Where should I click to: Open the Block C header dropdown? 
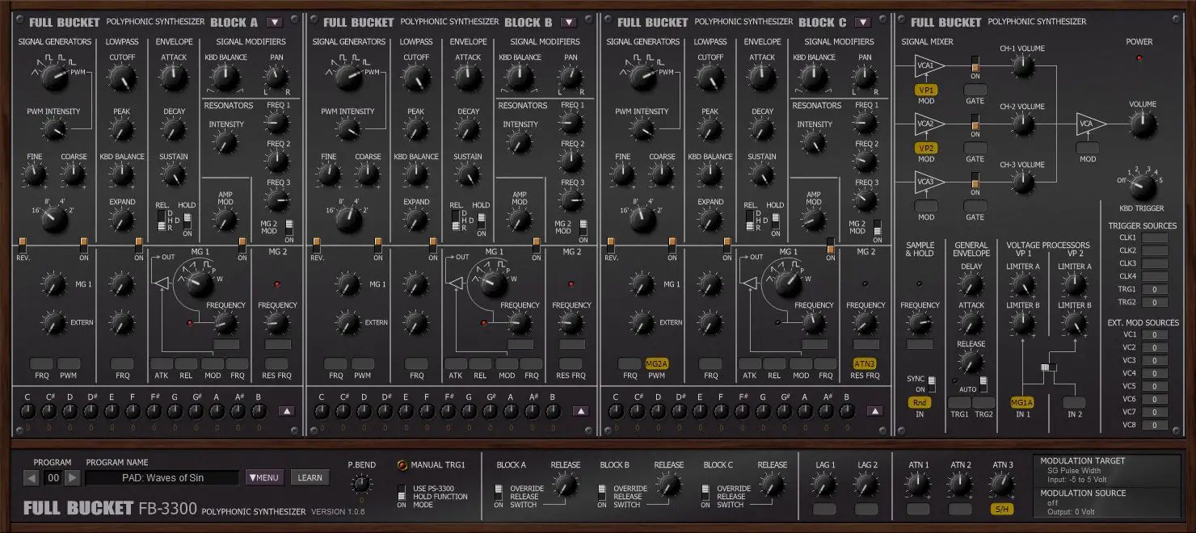point(862,22)
